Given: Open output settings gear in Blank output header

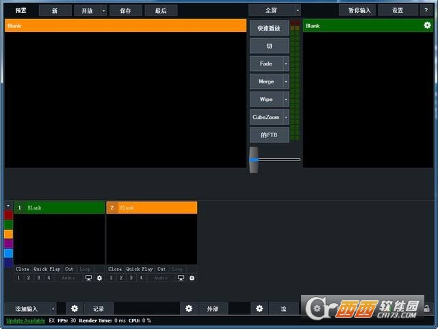Looking at the screenshot, I should coord(427,25).
